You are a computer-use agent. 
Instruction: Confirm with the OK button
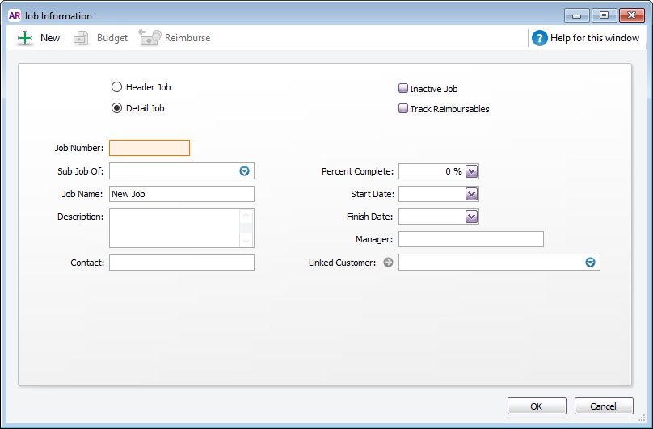[x=537, y=406]
